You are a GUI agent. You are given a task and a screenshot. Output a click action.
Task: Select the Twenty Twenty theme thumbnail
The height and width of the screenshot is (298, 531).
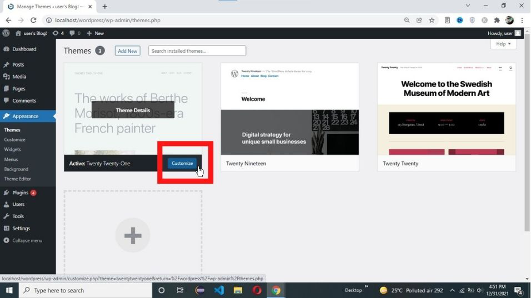pos(447,109)
